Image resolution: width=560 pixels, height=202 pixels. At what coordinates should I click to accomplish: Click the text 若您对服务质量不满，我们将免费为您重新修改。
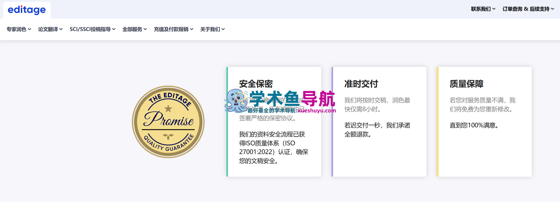(x=483, y=105)
